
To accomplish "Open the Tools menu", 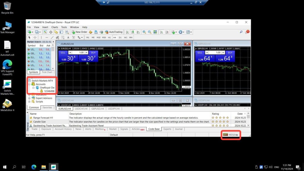I will 64,27.
